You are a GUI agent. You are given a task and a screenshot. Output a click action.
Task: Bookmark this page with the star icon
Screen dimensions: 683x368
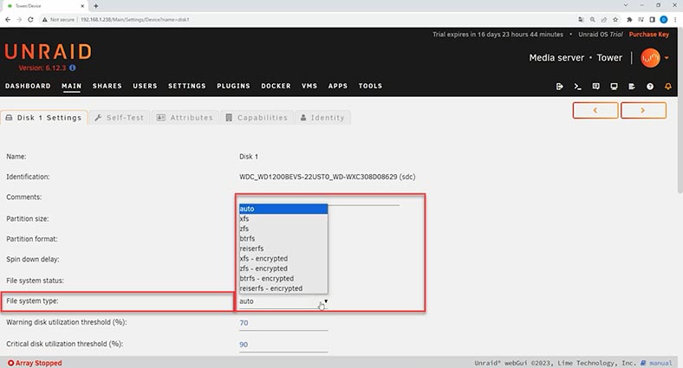point(615,20)
